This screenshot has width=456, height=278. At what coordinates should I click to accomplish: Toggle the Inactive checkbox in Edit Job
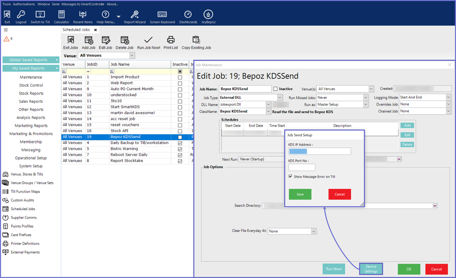click(275, 89)
